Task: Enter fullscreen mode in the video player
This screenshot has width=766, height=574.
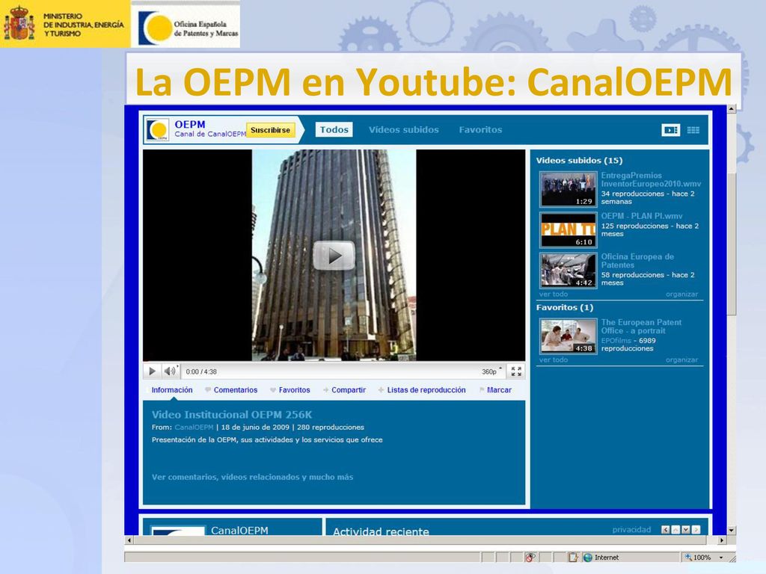Action: (516, 371)
